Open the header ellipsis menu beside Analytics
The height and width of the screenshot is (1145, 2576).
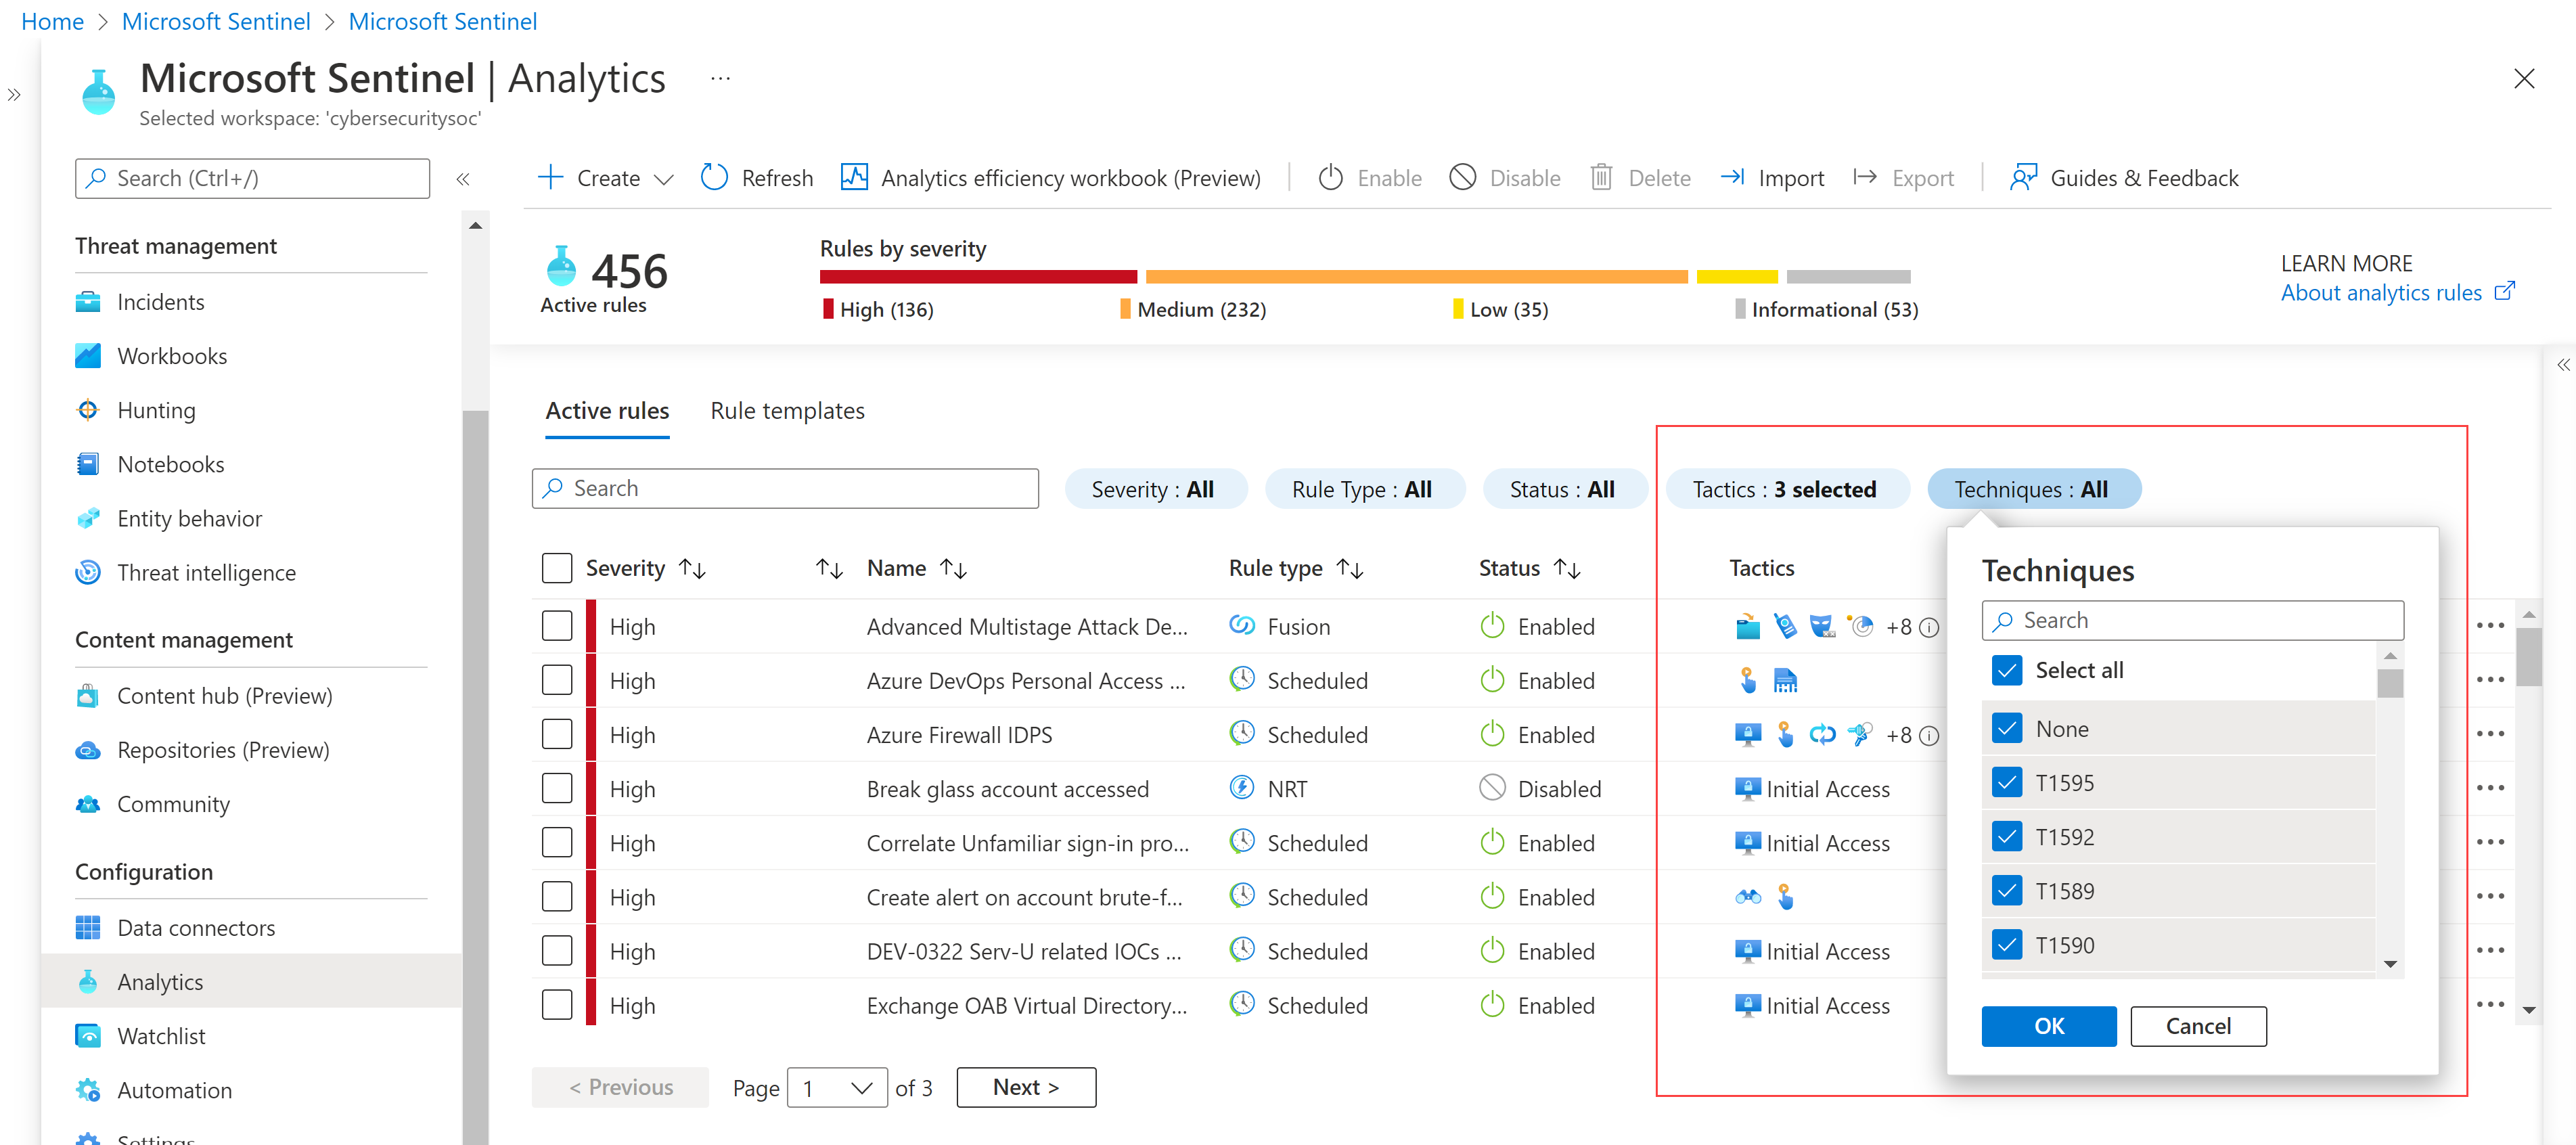point(720,78)
